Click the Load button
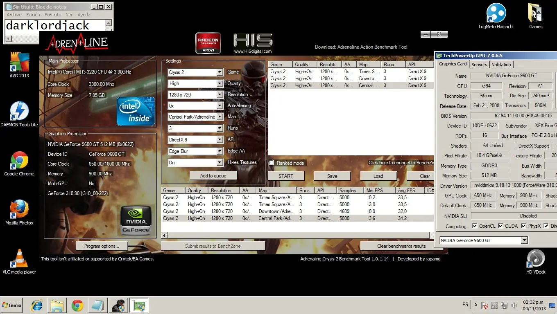This screenshot has height=314, width=557. point(378,176)
